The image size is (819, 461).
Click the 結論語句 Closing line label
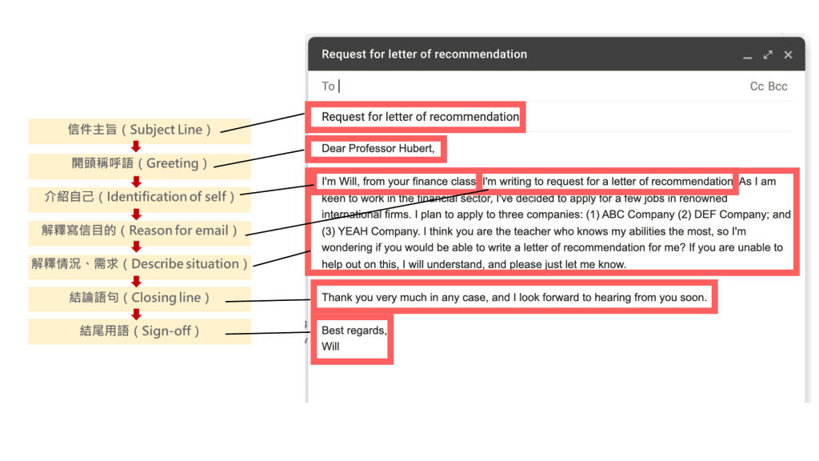138,297
